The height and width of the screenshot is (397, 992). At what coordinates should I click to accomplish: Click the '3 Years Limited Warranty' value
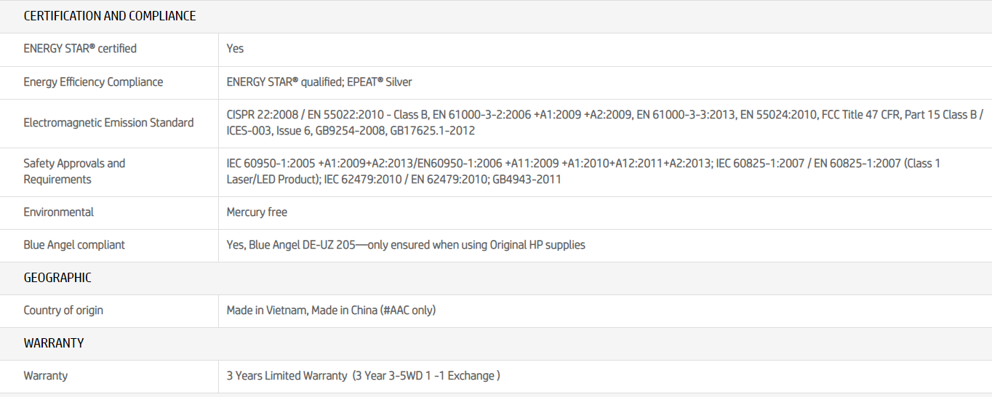click(x=287, y=376)
